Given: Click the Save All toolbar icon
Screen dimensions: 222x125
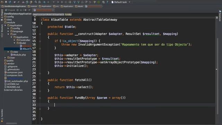Looking at the screenshot, I should coord(6,2).
